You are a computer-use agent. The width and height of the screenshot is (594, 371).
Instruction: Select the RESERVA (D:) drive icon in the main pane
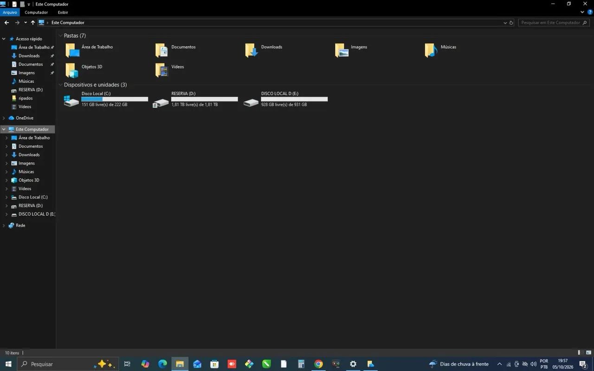161,102
